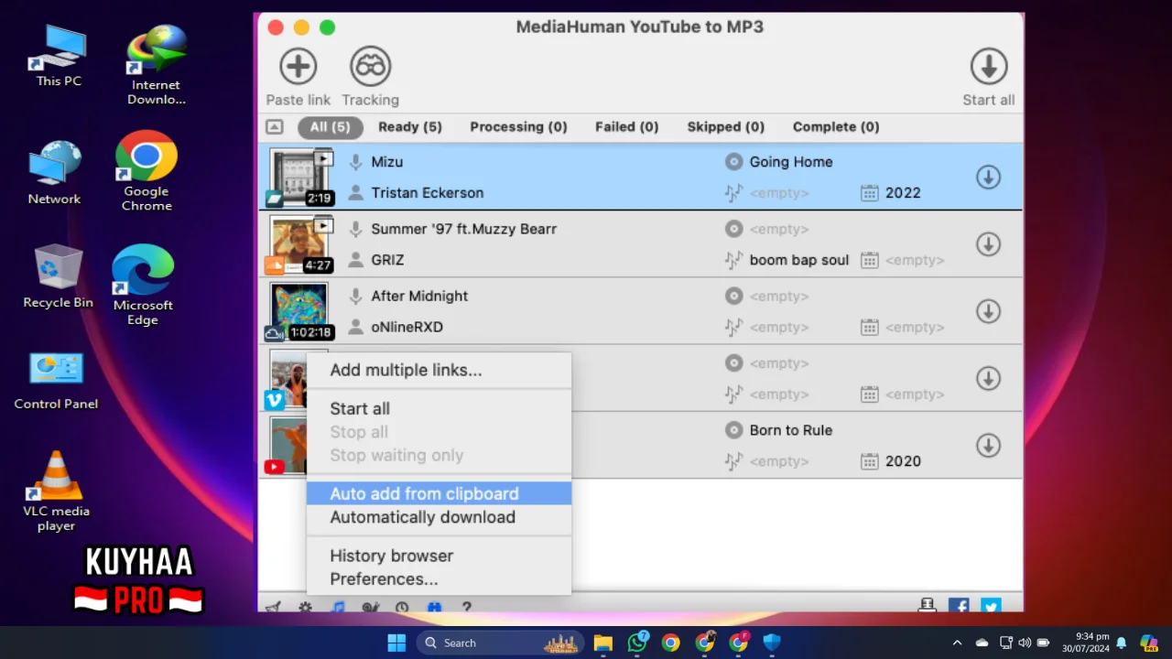Toggle Auto add from clipboard option

point(439,493)
